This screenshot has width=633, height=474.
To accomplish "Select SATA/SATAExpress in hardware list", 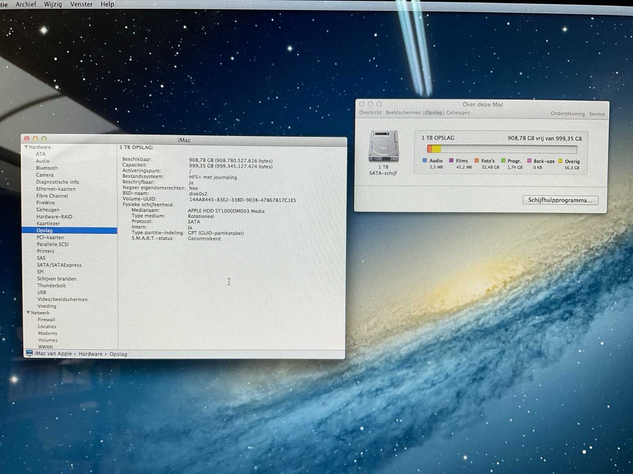I will [x=59, y=265].
